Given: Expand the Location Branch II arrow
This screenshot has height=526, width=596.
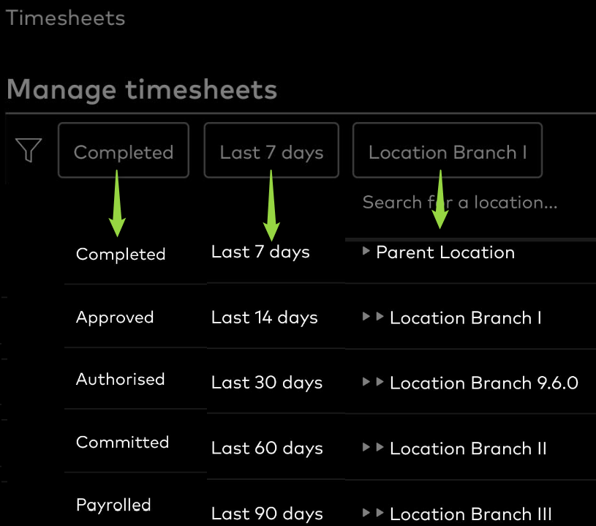Looking at the screenshot, I should point(380,447).
